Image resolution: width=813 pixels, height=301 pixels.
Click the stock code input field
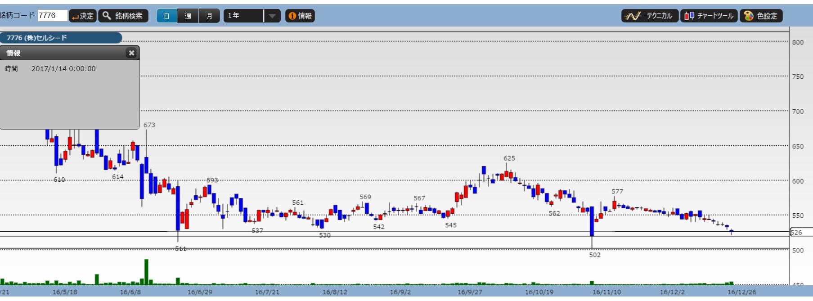(53, 16)
